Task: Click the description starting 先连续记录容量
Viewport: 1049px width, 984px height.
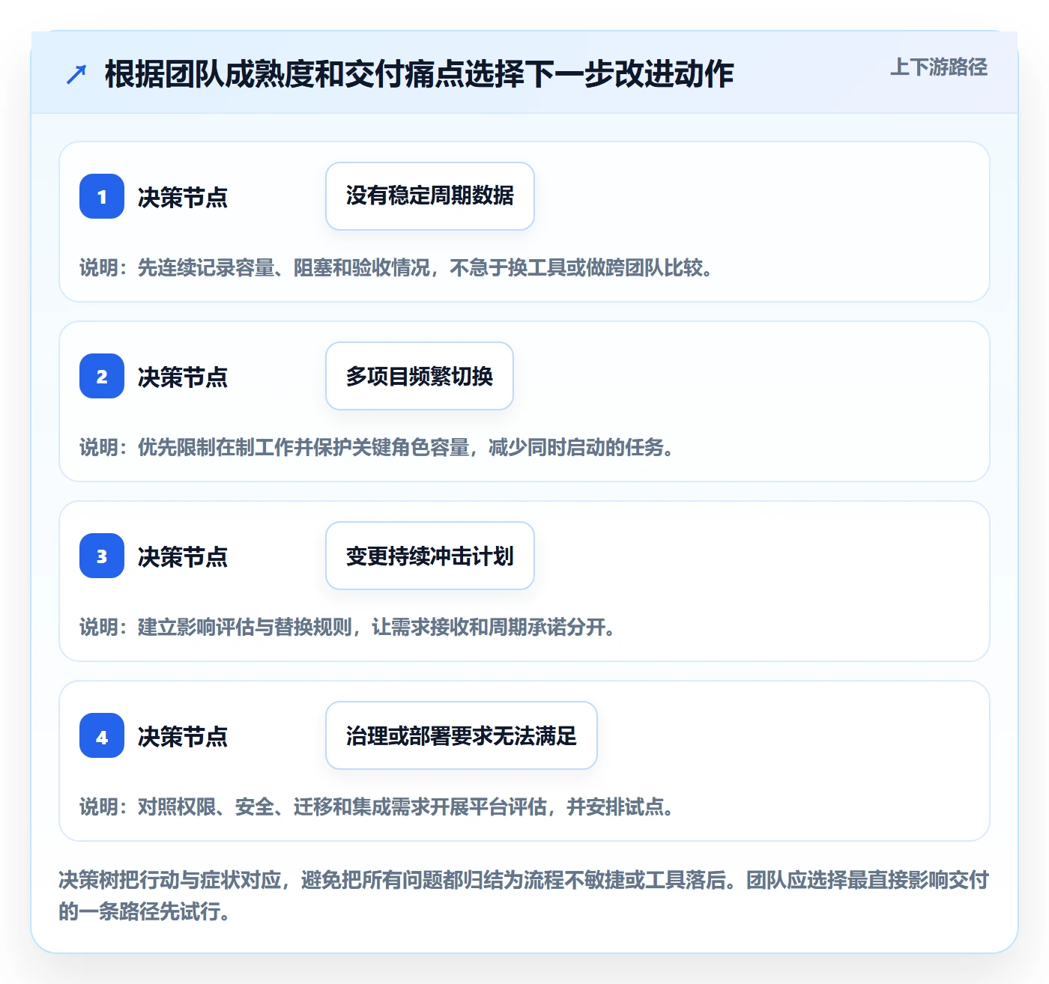Action: point(396,267)
